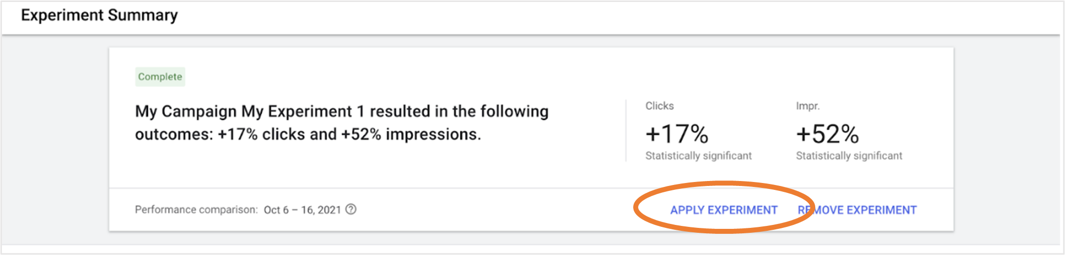Click the Complete status badge
The image size is (1065, 255).
click(x=160, y=77)
